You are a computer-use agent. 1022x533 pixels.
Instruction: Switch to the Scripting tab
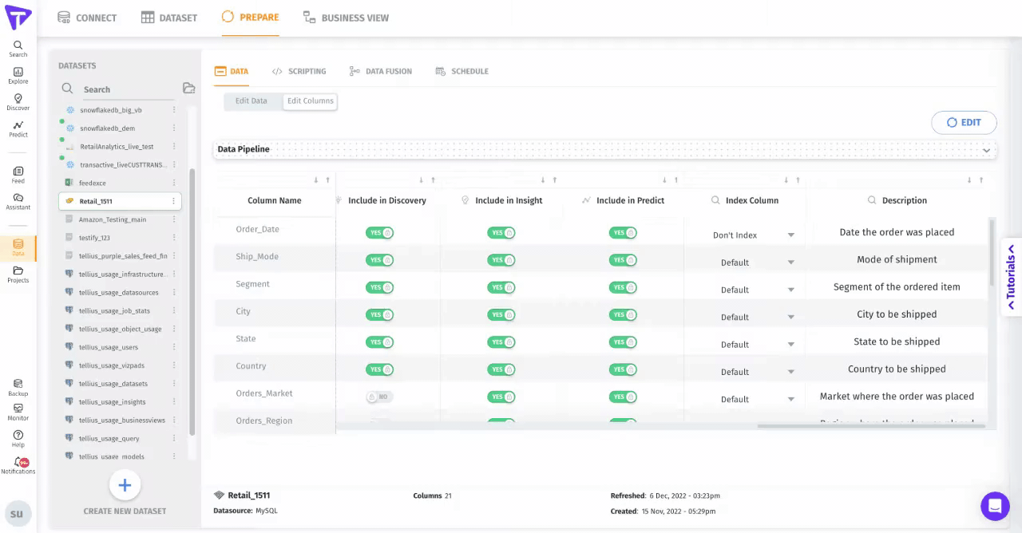point(299,71)
